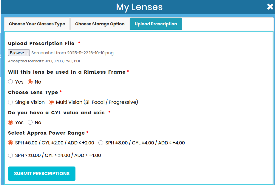This screenshot has height=185, width=275.
Task: Click the My Lenses dialog title
Action: coord(139,7)
